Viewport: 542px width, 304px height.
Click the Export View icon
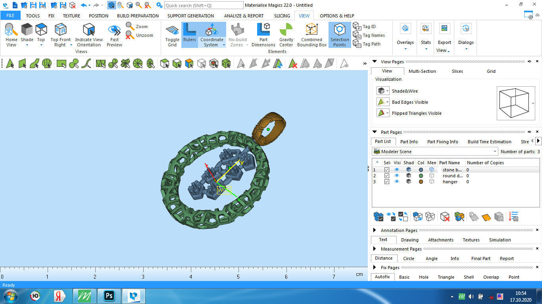coord(444,28)
